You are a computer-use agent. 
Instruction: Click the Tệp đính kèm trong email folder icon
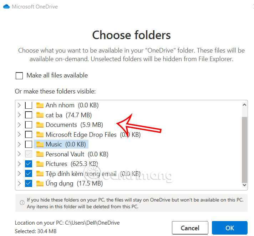point(40,173)
